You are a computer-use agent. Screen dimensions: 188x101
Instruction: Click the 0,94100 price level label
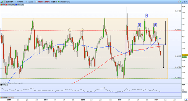point(178,11)
